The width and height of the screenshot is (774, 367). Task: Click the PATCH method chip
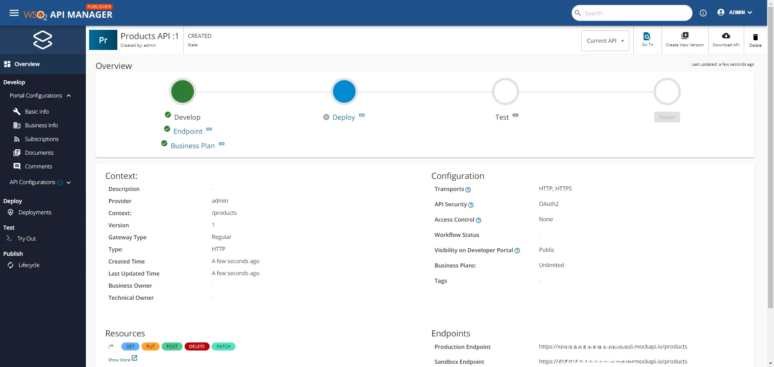coord(223,346)
